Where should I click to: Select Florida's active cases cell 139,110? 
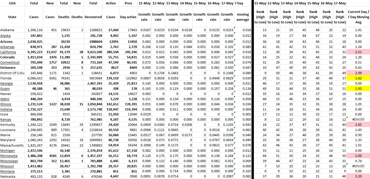point(111,78)
